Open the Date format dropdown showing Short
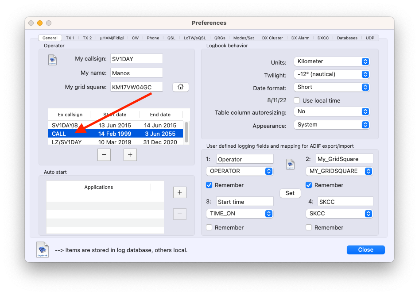 tap(332, 87)
